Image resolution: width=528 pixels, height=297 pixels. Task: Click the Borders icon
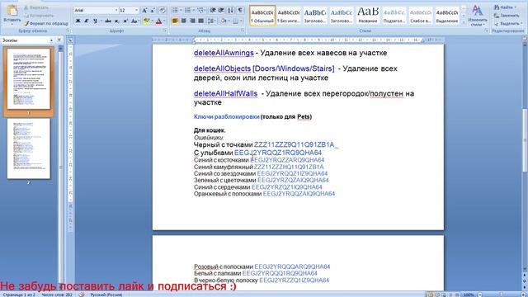pyautogui.click(x=235, y=21)
